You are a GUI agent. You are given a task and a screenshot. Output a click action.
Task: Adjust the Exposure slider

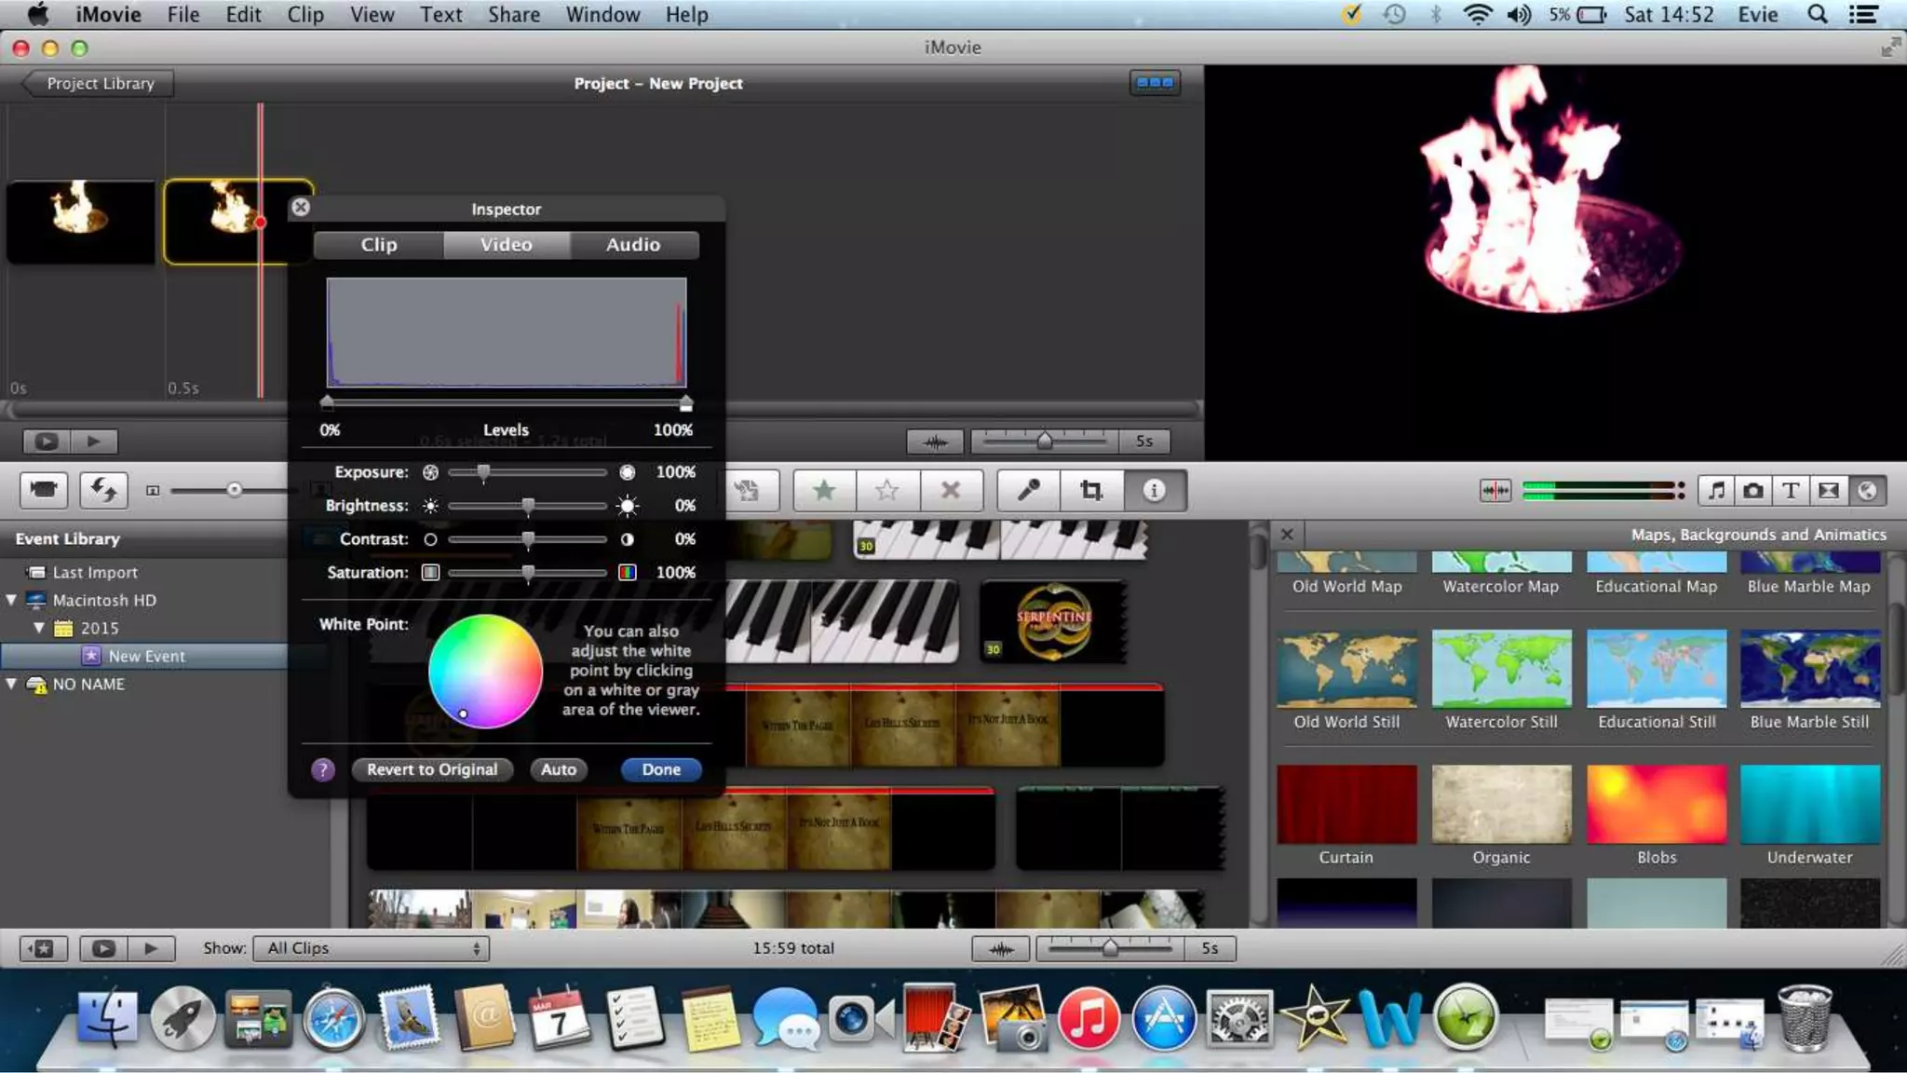(528, 472)
